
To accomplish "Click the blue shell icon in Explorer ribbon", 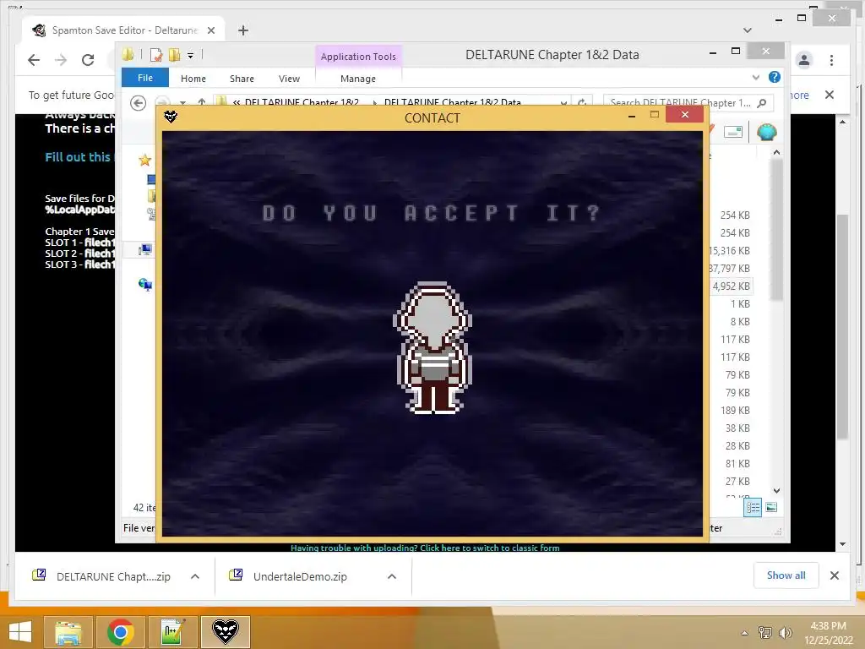I will click(767, 133).
